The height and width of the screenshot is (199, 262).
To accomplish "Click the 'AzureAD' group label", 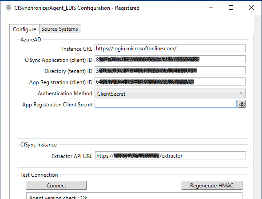I will click(31, 40).
